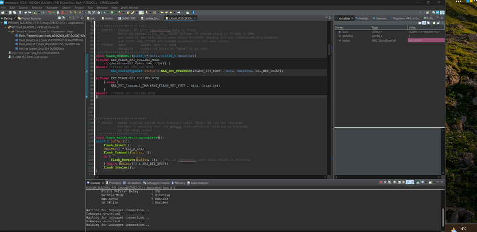Collapse the Thread #1 main tree node
Screen dimensions: 477x232
coord(9,32)
